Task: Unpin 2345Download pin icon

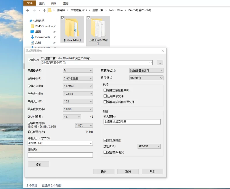Action: pyautogui.click(x=54, y=26)
